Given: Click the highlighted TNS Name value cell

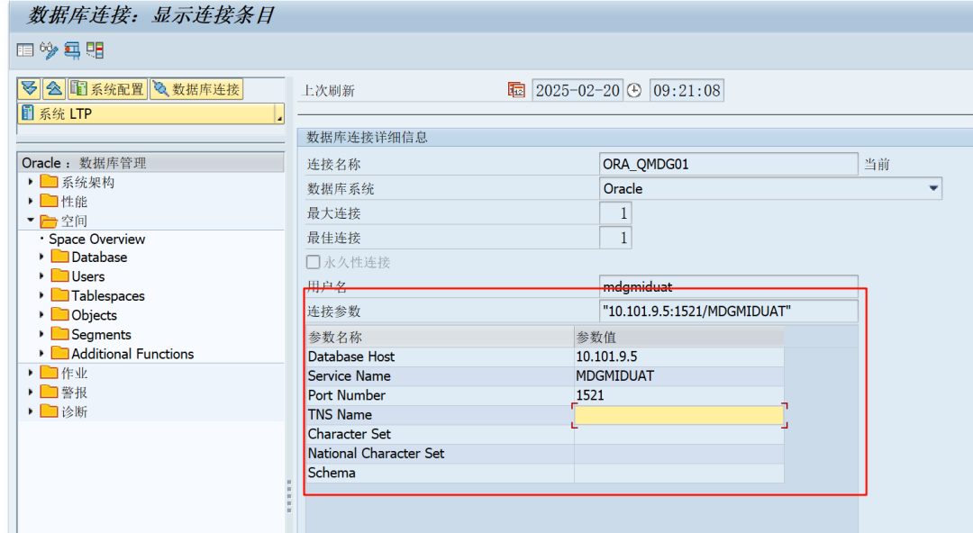Looking at the screenshot, I should pyautogui.click(x=679, y=415).
